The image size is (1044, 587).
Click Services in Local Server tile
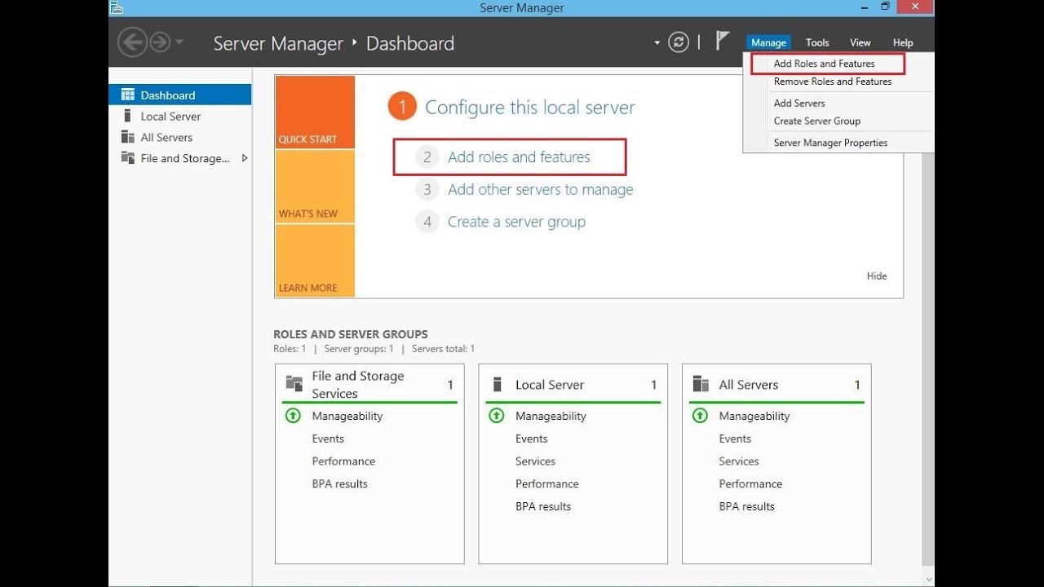[535, 461]
